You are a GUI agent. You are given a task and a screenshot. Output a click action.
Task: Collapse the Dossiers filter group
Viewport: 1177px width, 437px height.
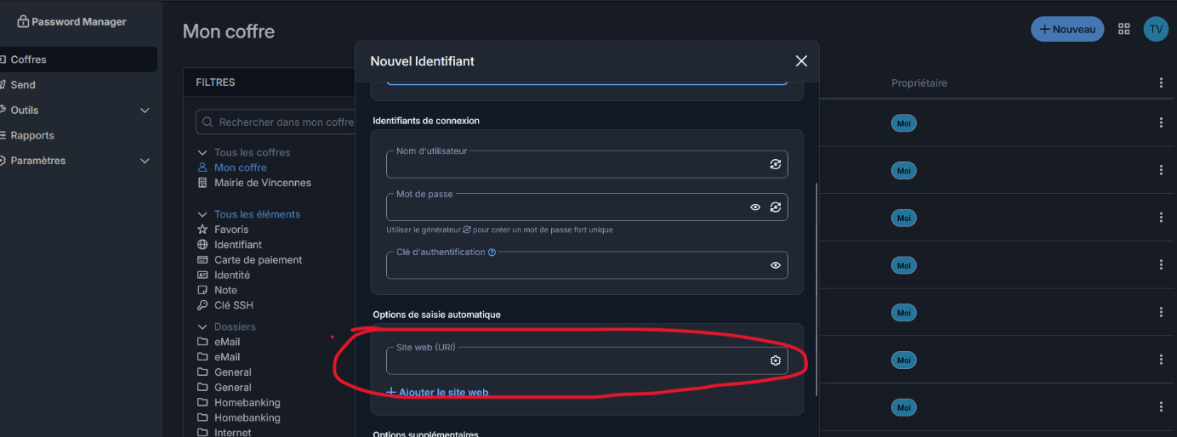[x=202, y=326]
